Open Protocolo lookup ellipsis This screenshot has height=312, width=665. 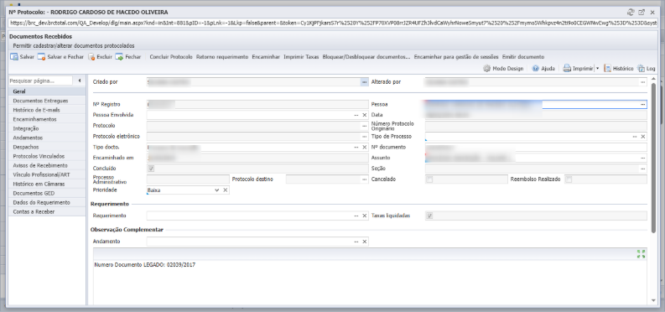tap(364, 126)
